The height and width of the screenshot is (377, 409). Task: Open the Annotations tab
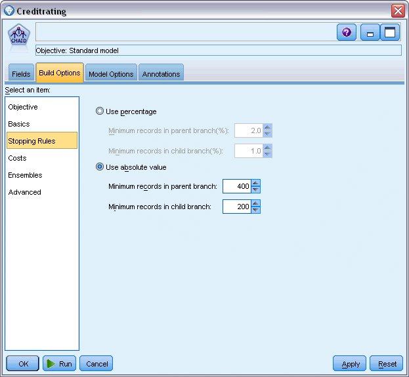(161, 73)
